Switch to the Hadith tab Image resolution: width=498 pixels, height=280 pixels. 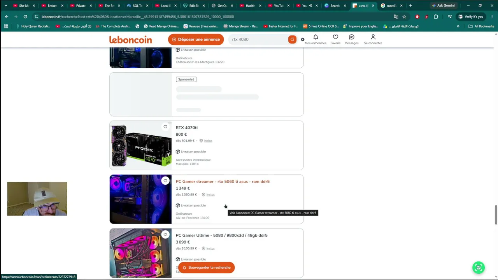pyautogui.click(x=250, y=5)
